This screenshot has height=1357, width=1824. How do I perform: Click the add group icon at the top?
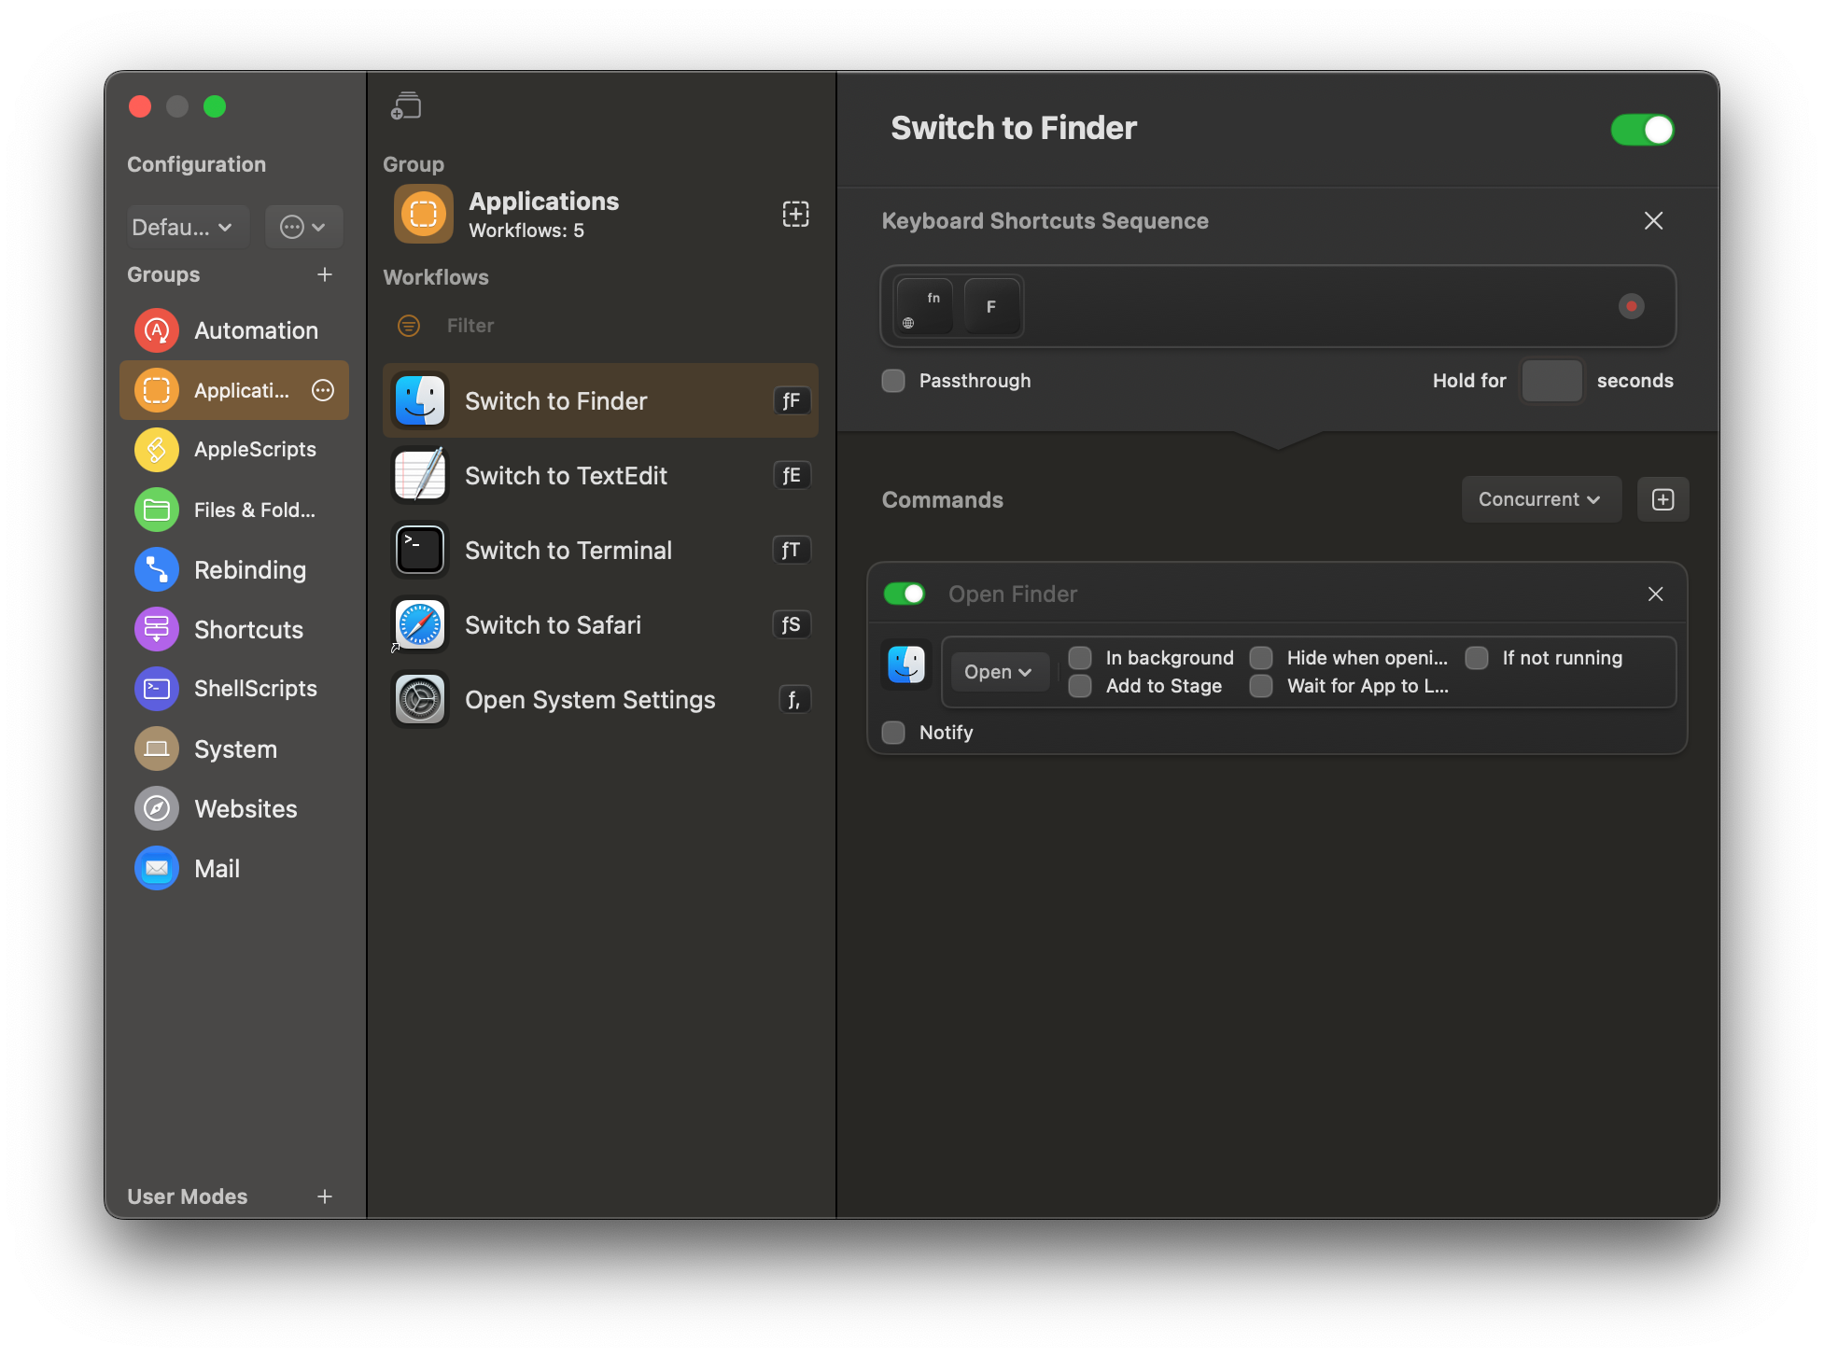tap(406, 106)
